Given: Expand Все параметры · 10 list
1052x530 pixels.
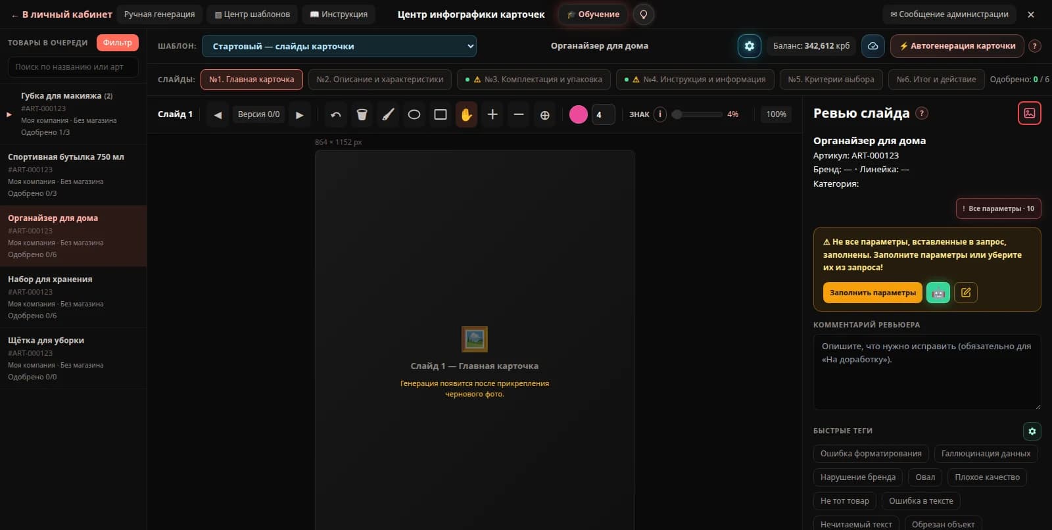Looking at the screenshot, I should coord(999,208).
